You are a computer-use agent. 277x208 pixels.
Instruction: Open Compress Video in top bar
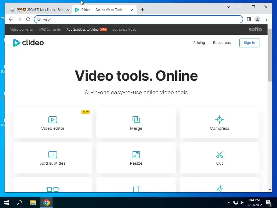point(124,30)
